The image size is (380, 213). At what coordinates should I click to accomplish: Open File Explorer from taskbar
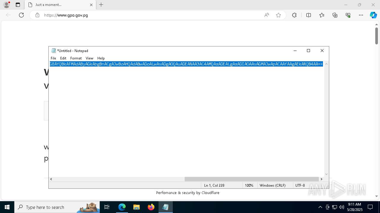click(x=136, y=207)
